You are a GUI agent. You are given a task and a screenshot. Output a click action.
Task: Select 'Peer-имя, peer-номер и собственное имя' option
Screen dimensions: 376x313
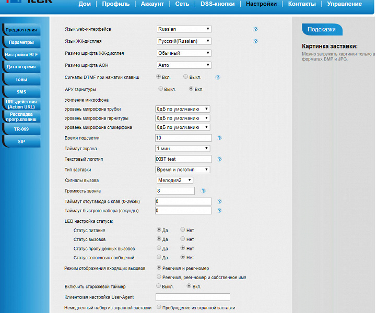[159, 277]
